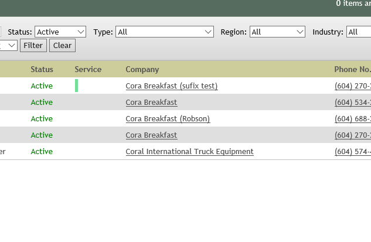This screenshot has width=371, height=242.
Task: Open Cora Breakfast (Robson) company link
Action: click(168, 118)
